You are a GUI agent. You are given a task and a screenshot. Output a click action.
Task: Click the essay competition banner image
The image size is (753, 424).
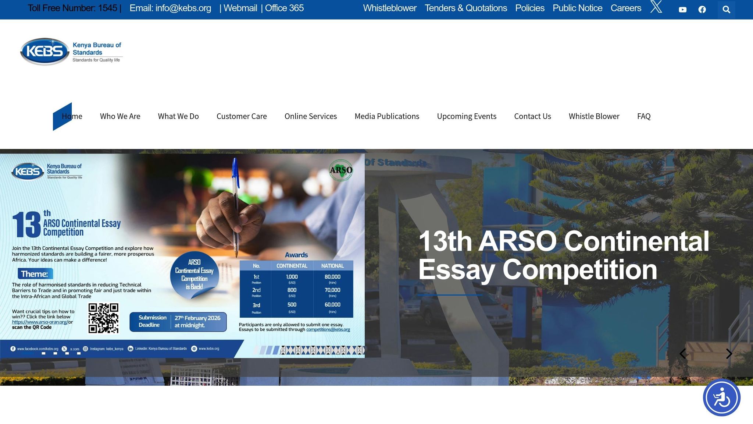click(x=182, y=255)
